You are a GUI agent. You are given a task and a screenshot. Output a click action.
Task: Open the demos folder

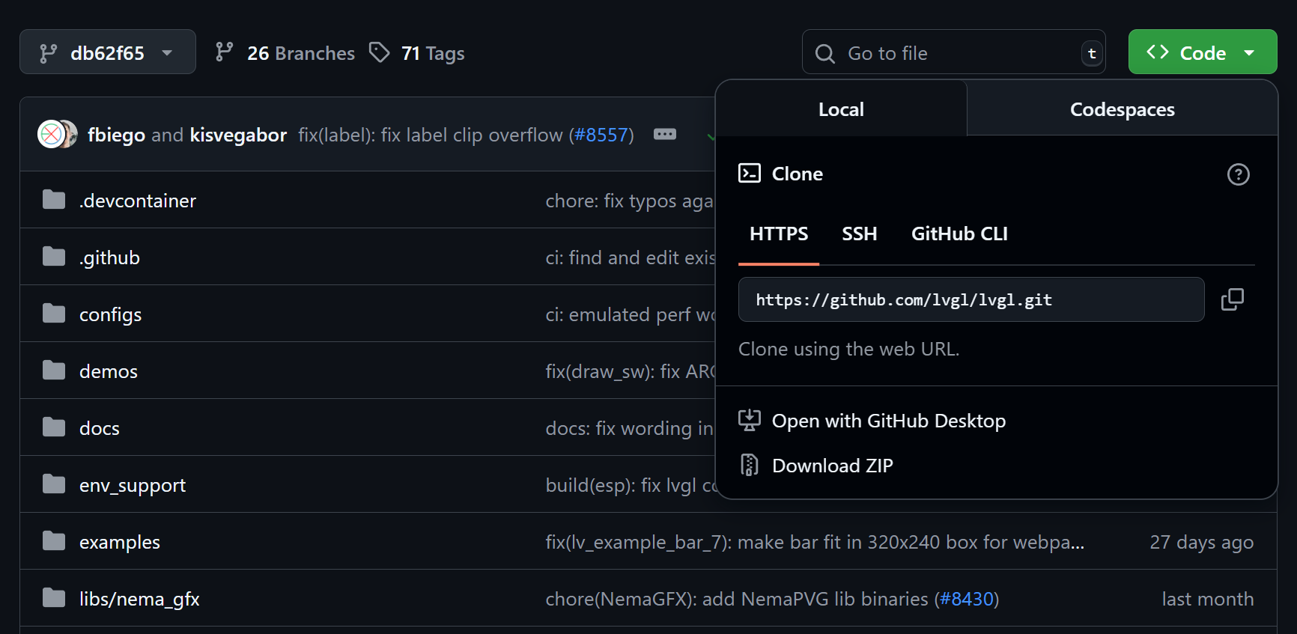coord(109,371)
